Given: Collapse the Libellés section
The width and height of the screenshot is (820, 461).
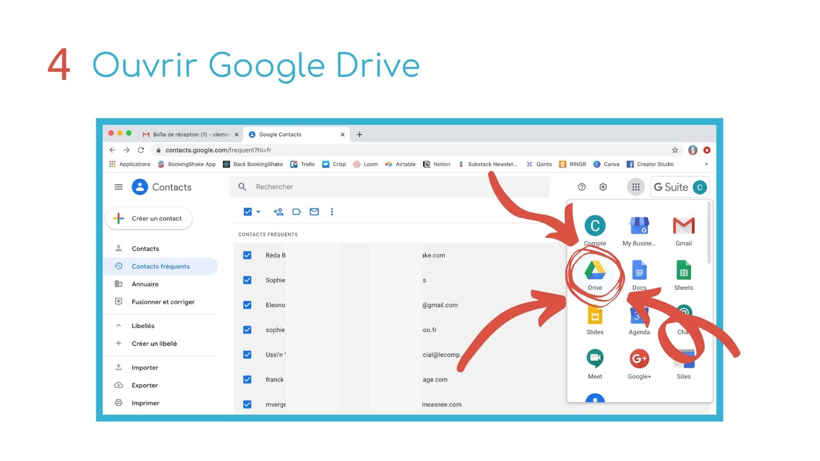Looking at the screenshot, I should pos(118,326).
